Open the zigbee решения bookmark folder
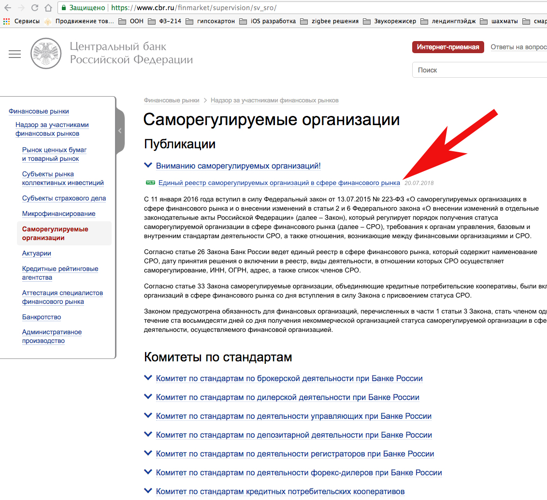 point(330,21)
